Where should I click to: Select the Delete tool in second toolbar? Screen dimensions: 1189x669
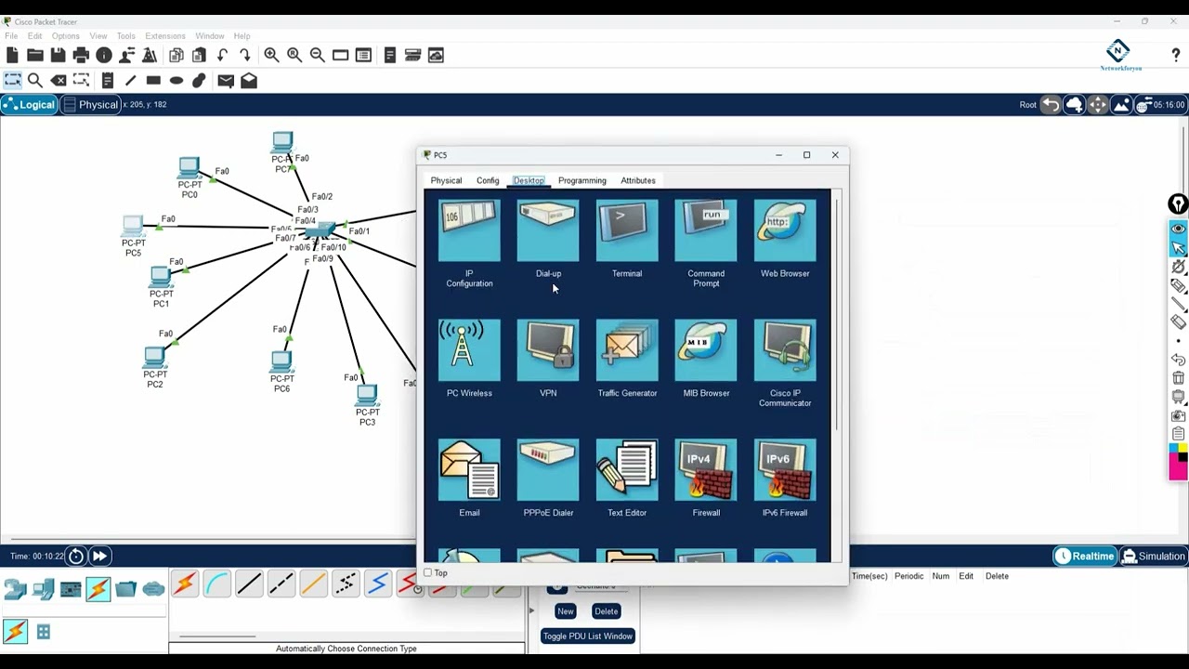point(59,81)
